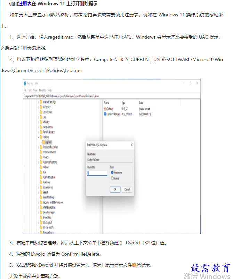The height and width of the screenshot is (279, 233).
Task: Click the PreviewHandlers folder icon
Action: (41, 152)
